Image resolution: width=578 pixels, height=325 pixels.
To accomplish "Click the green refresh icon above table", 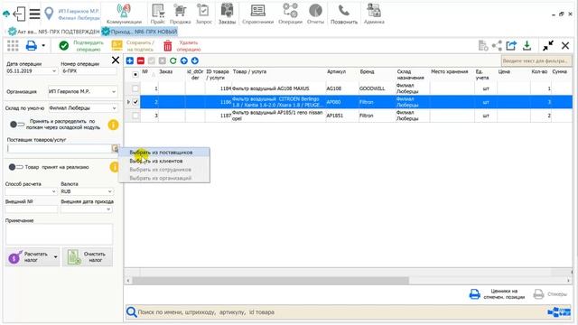I will click(172, 60).
